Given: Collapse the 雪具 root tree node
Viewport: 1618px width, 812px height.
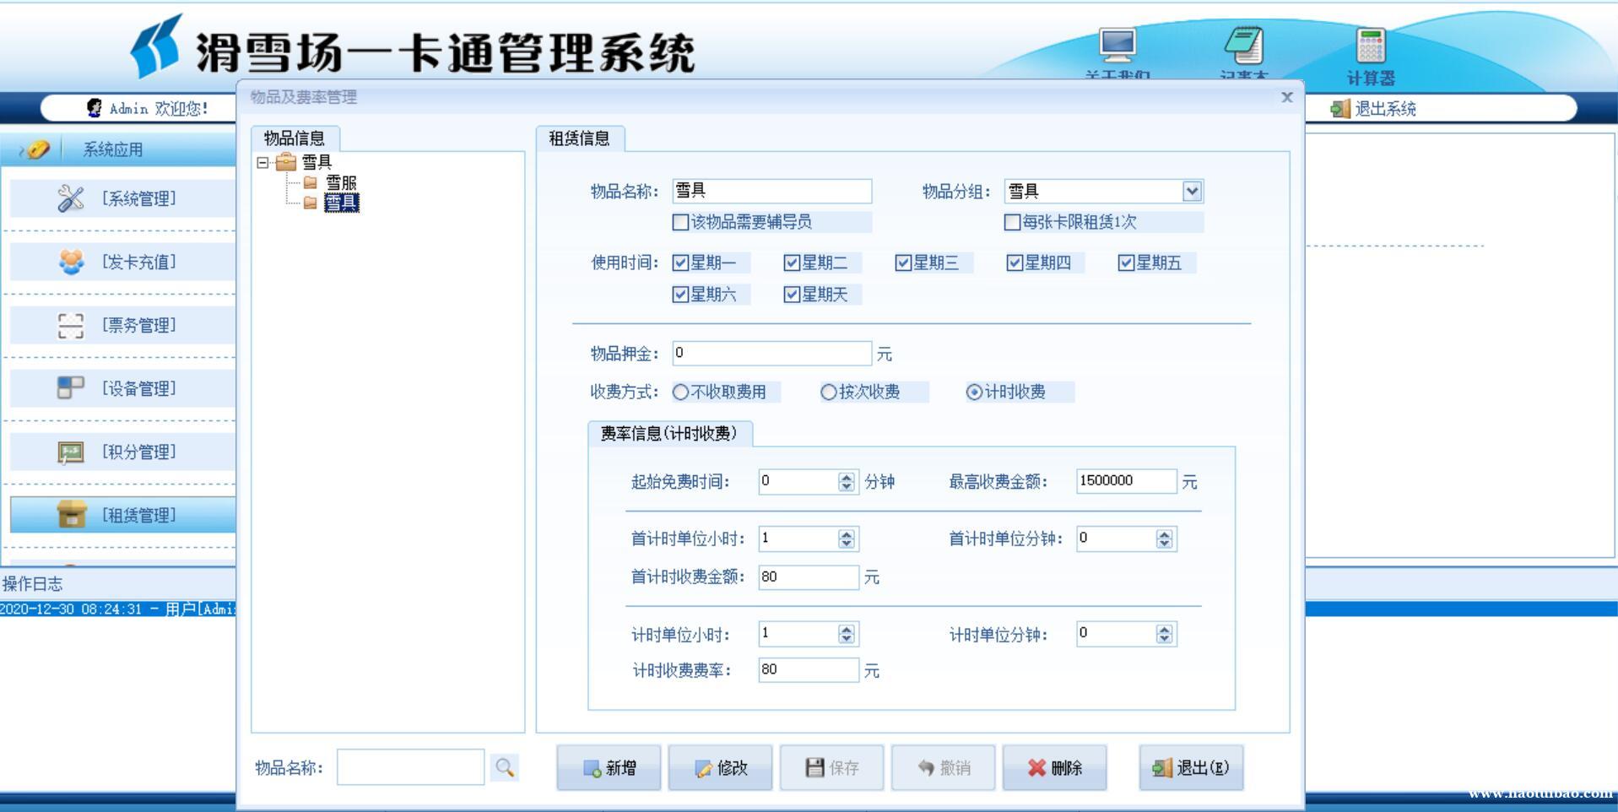Looking at the screenshot, I should coord(262,162).
